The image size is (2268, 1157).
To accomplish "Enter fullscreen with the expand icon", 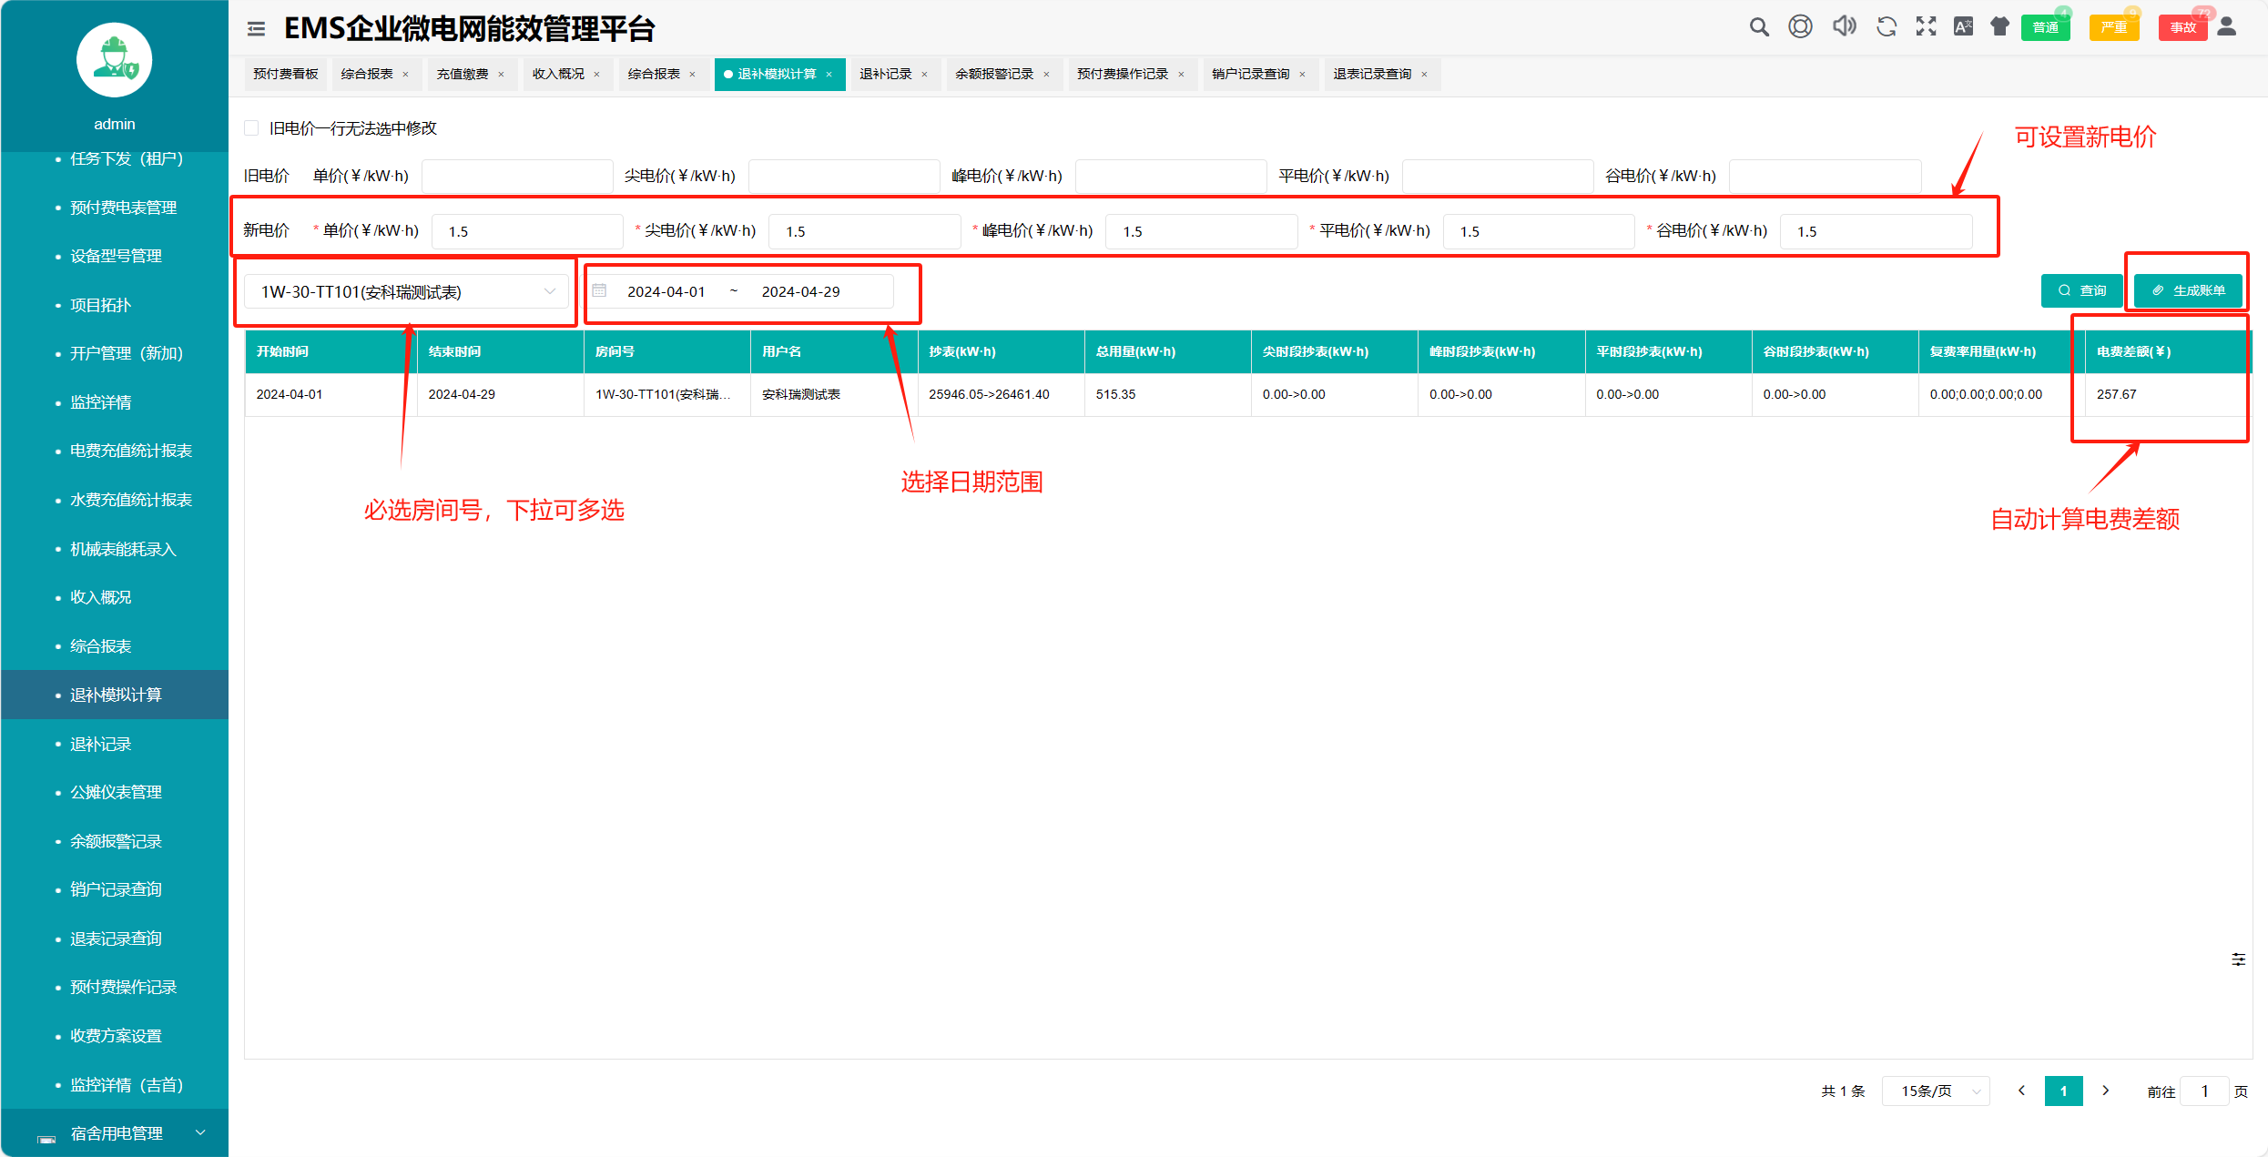I will click(1926, 27).
